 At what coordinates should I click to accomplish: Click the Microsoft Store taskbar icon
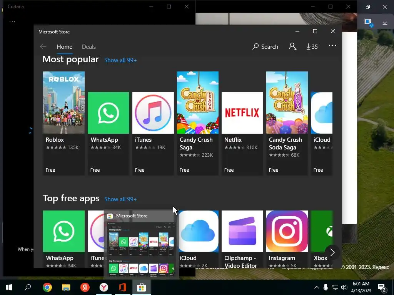tap(142, 287)
